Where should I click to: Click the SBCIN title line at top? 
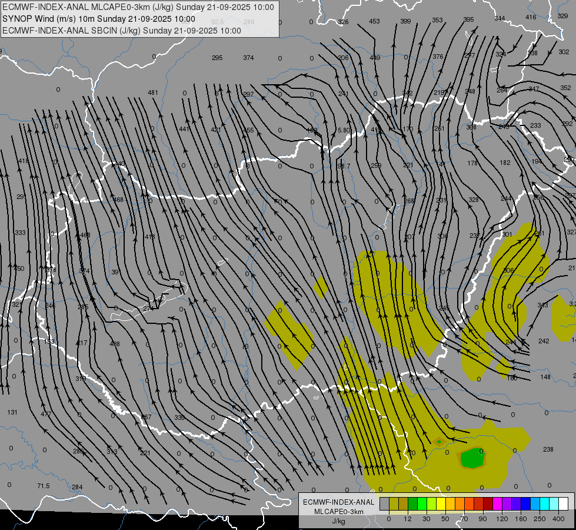122,31
